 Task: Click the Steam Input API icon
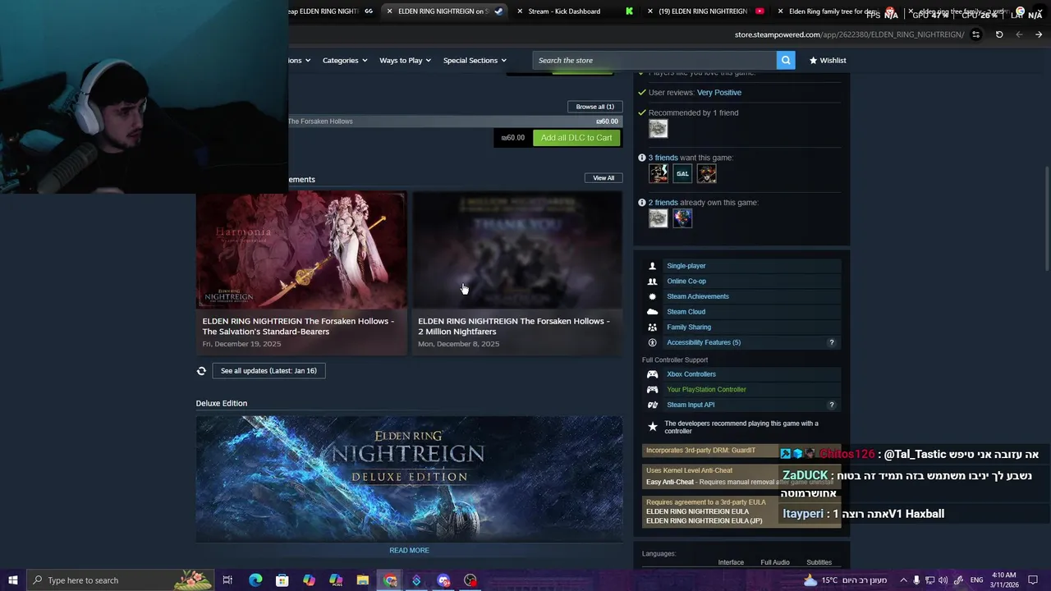point(652,405)
